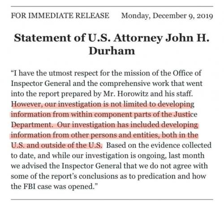
Task: Click the date Monday, December 9, 2019
Action: point(167,16)
